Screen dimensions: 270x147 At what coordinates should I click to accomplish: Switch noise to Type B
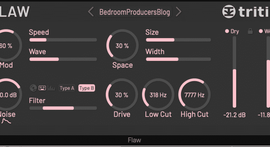87,88
